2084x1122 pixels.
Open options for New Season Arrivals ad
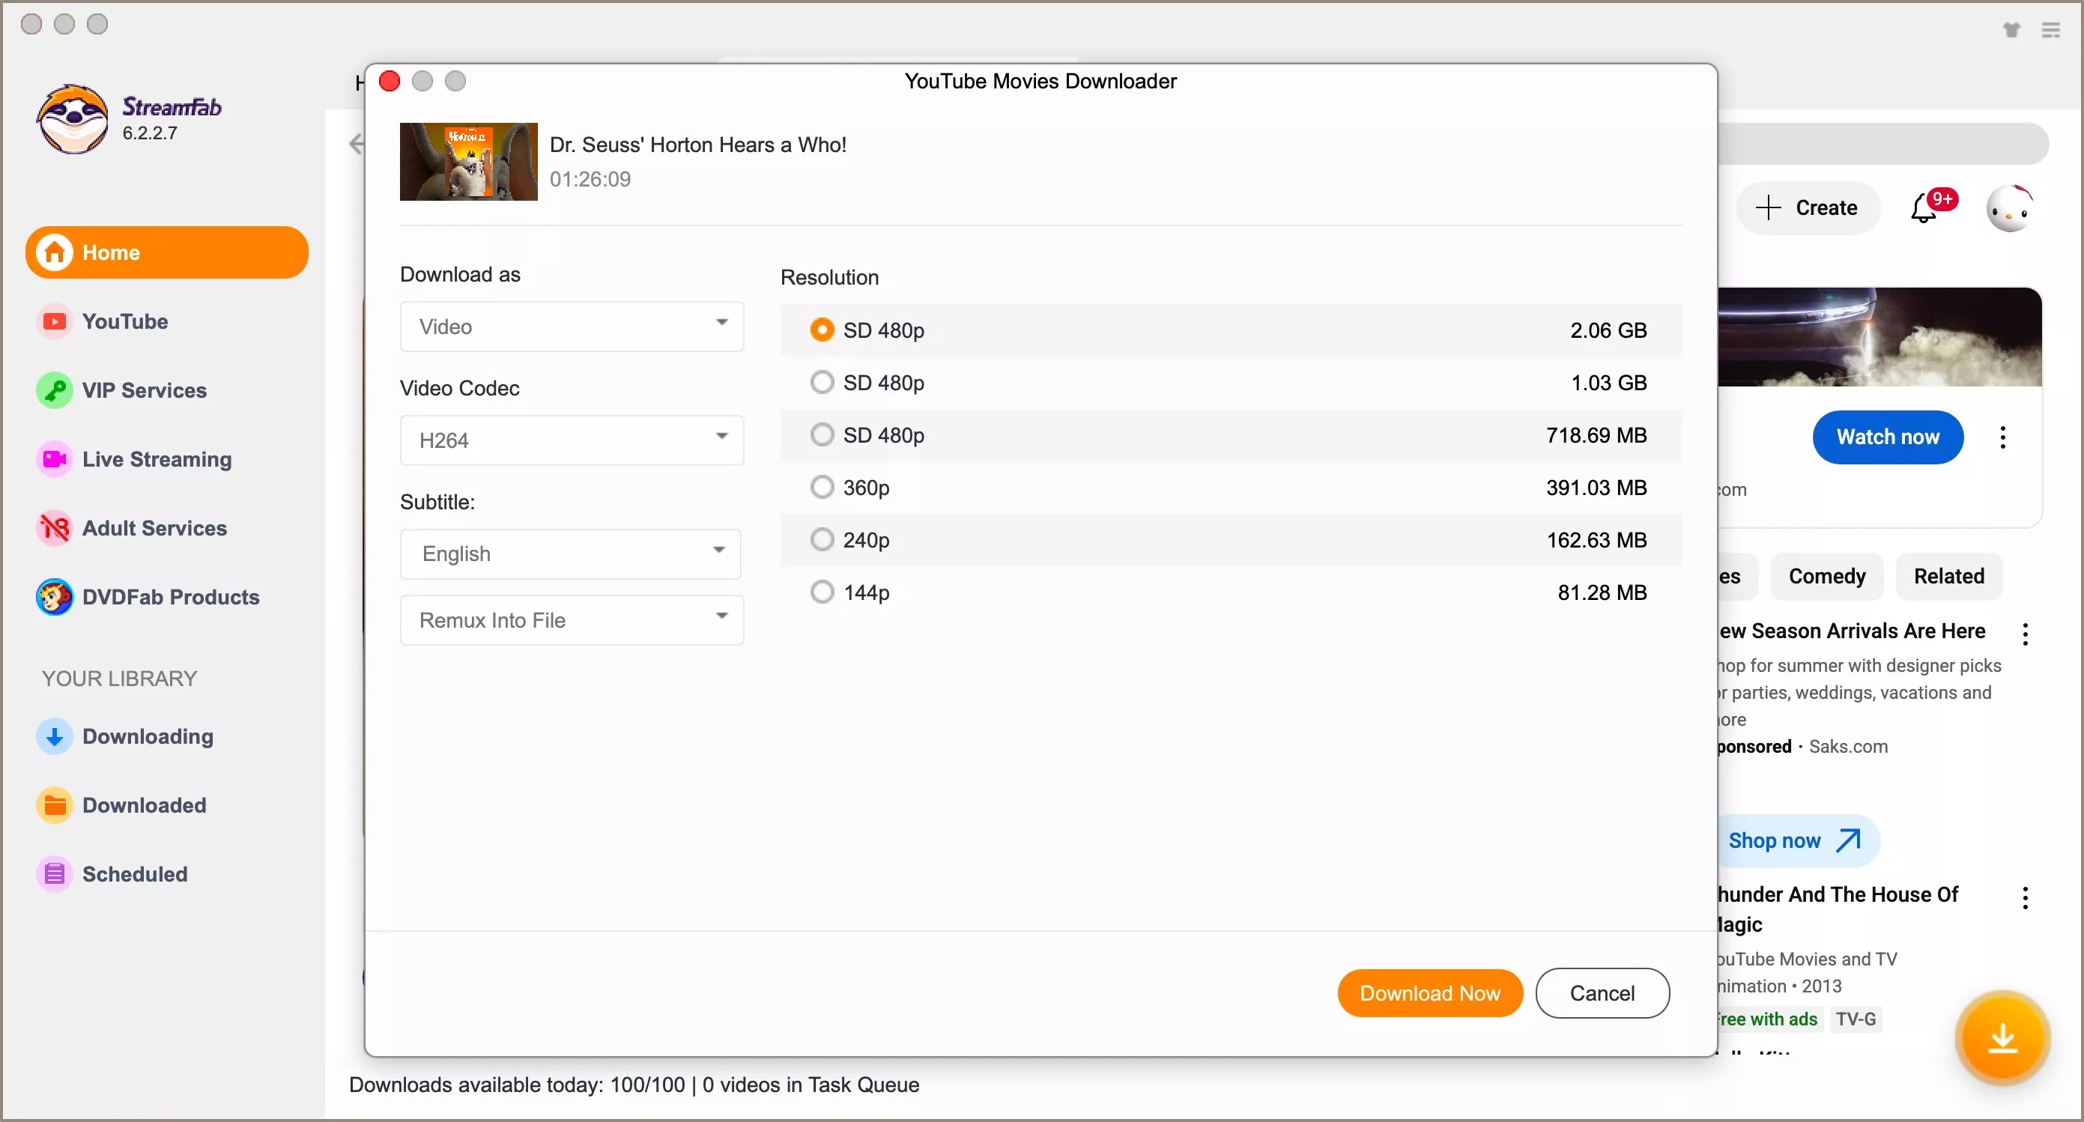tap(2025, 634)
